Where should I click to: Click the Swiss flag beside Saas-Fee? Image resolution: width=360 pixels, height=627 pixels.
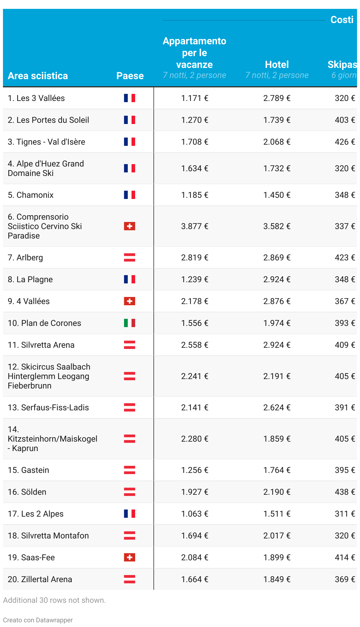coord(130,557)
